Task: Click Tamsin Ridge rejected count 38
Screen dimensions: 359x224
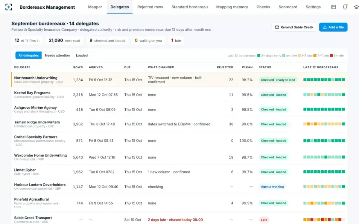Action: (x=231, y=124)
